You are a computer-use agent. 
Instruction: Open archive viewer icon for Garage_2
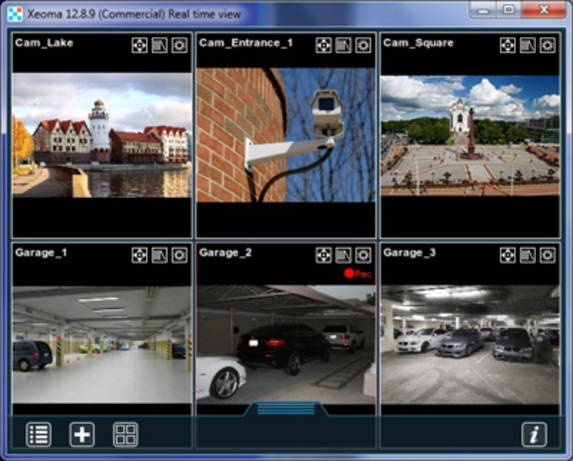click(344, 255)
